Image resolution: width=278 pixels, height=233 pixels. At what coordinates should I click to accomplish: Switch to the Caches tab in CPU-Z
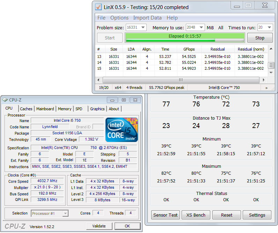coord(26,109)
